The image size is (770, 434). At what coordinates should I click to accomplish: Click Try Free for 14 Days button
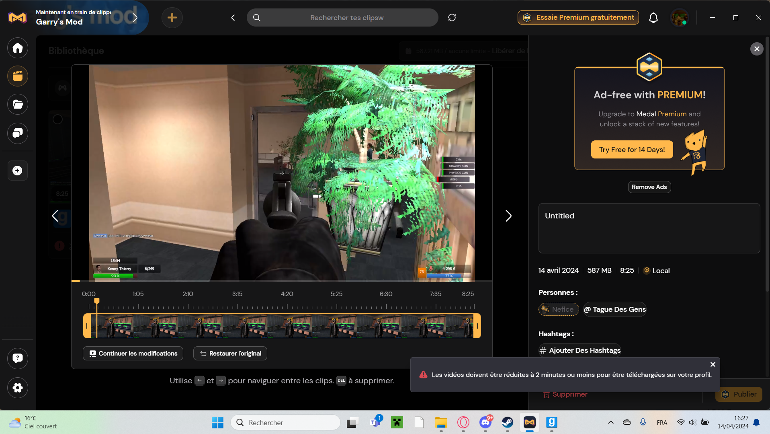coord(632,150)
